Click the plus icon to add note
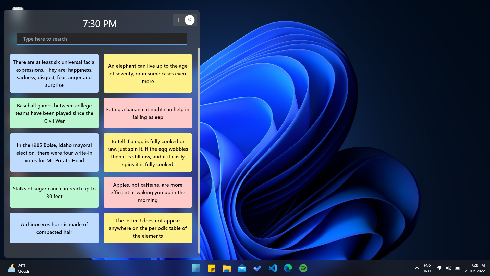This screenshot has width=490, height=276. click(179, 20)
